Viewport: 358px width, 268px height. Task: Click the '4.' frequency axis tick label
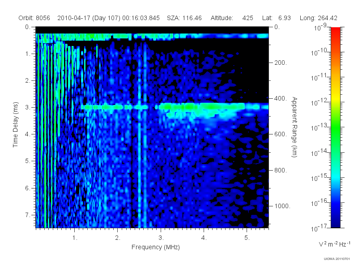tap(204, 238)
